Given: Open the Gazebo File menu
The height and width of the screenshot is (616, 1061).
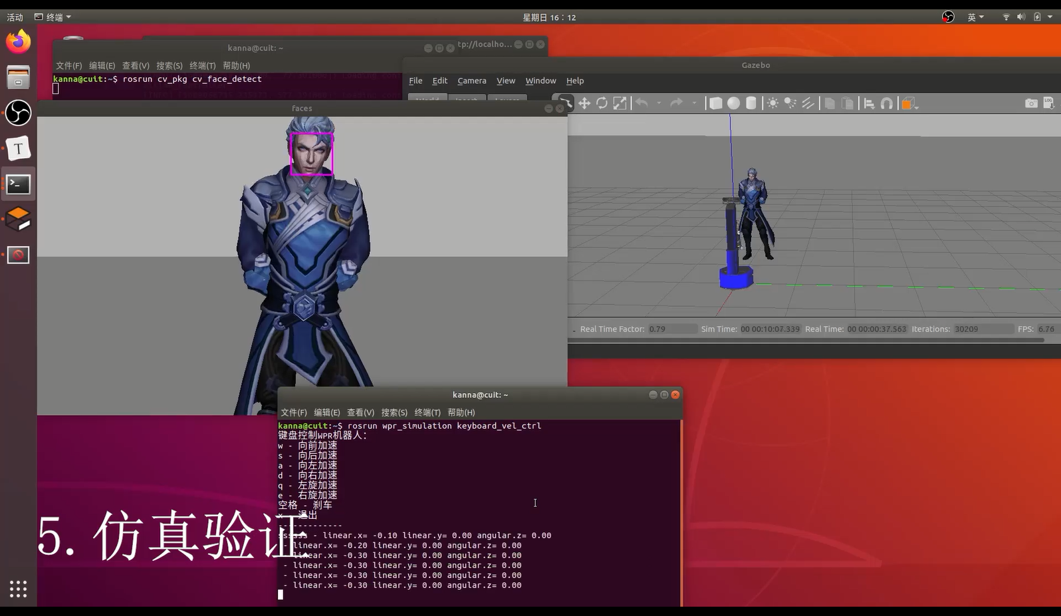Looking at the screenshot, I should click(415, 80).
